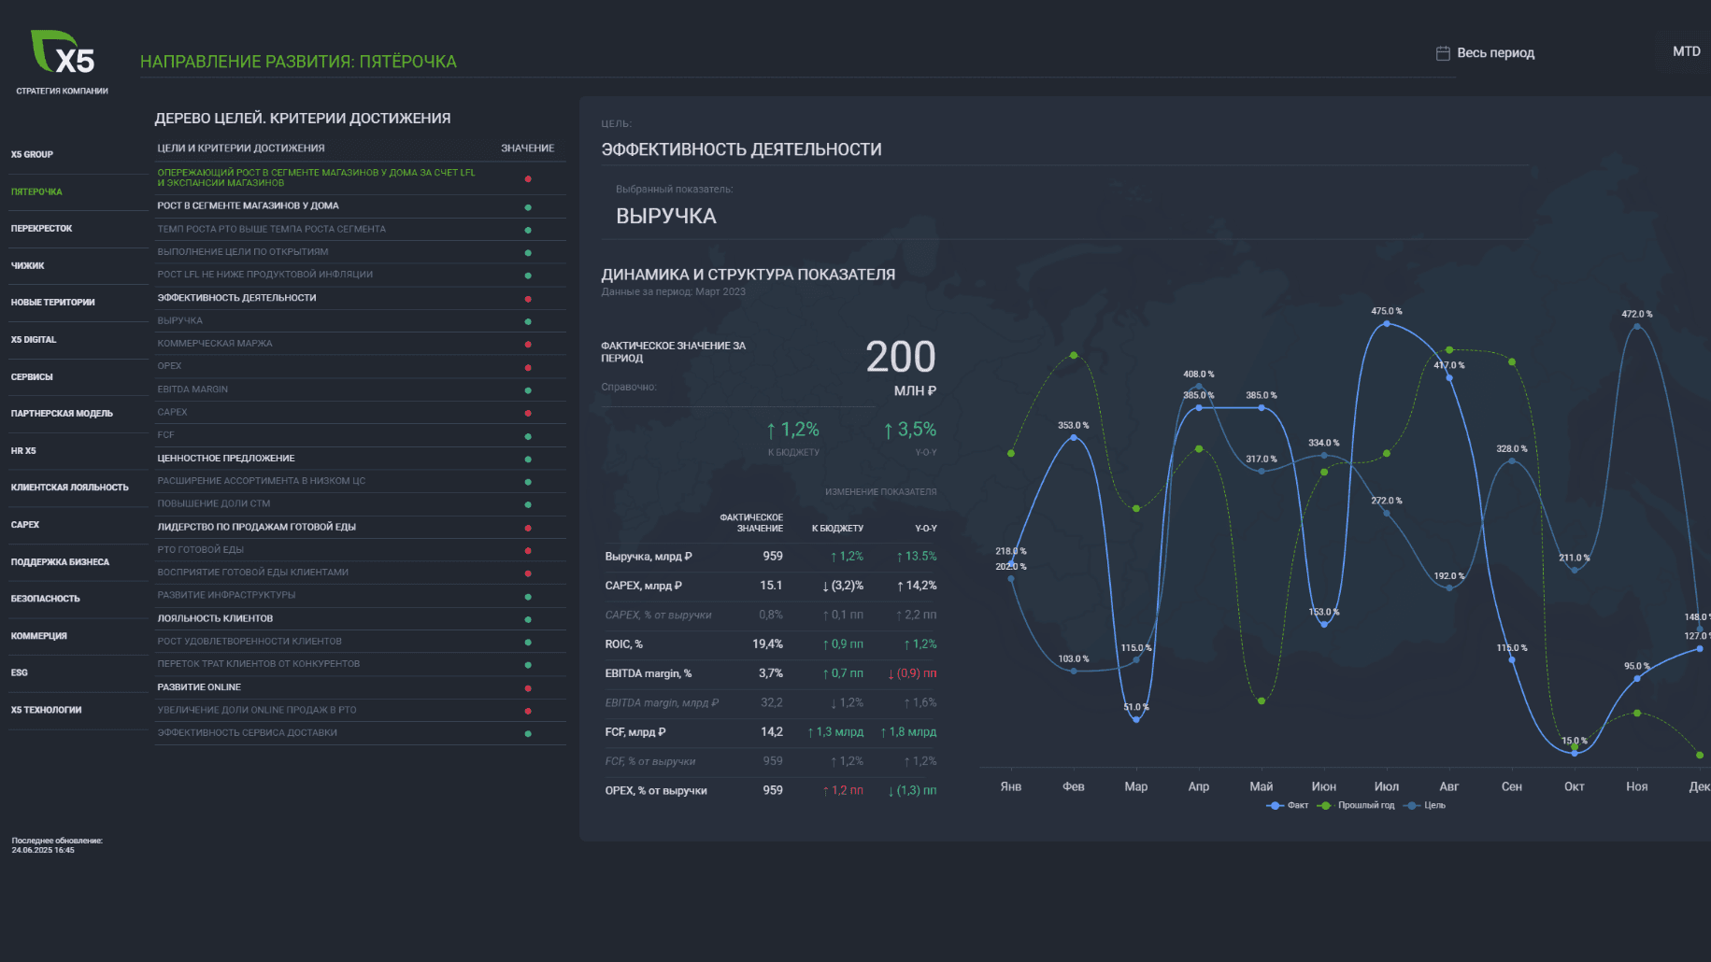Image resolution: width=1711 pixels, height=962 pixels.
Task: Click red status dot for Коммерческая маржа
Action: pos(528,345)
